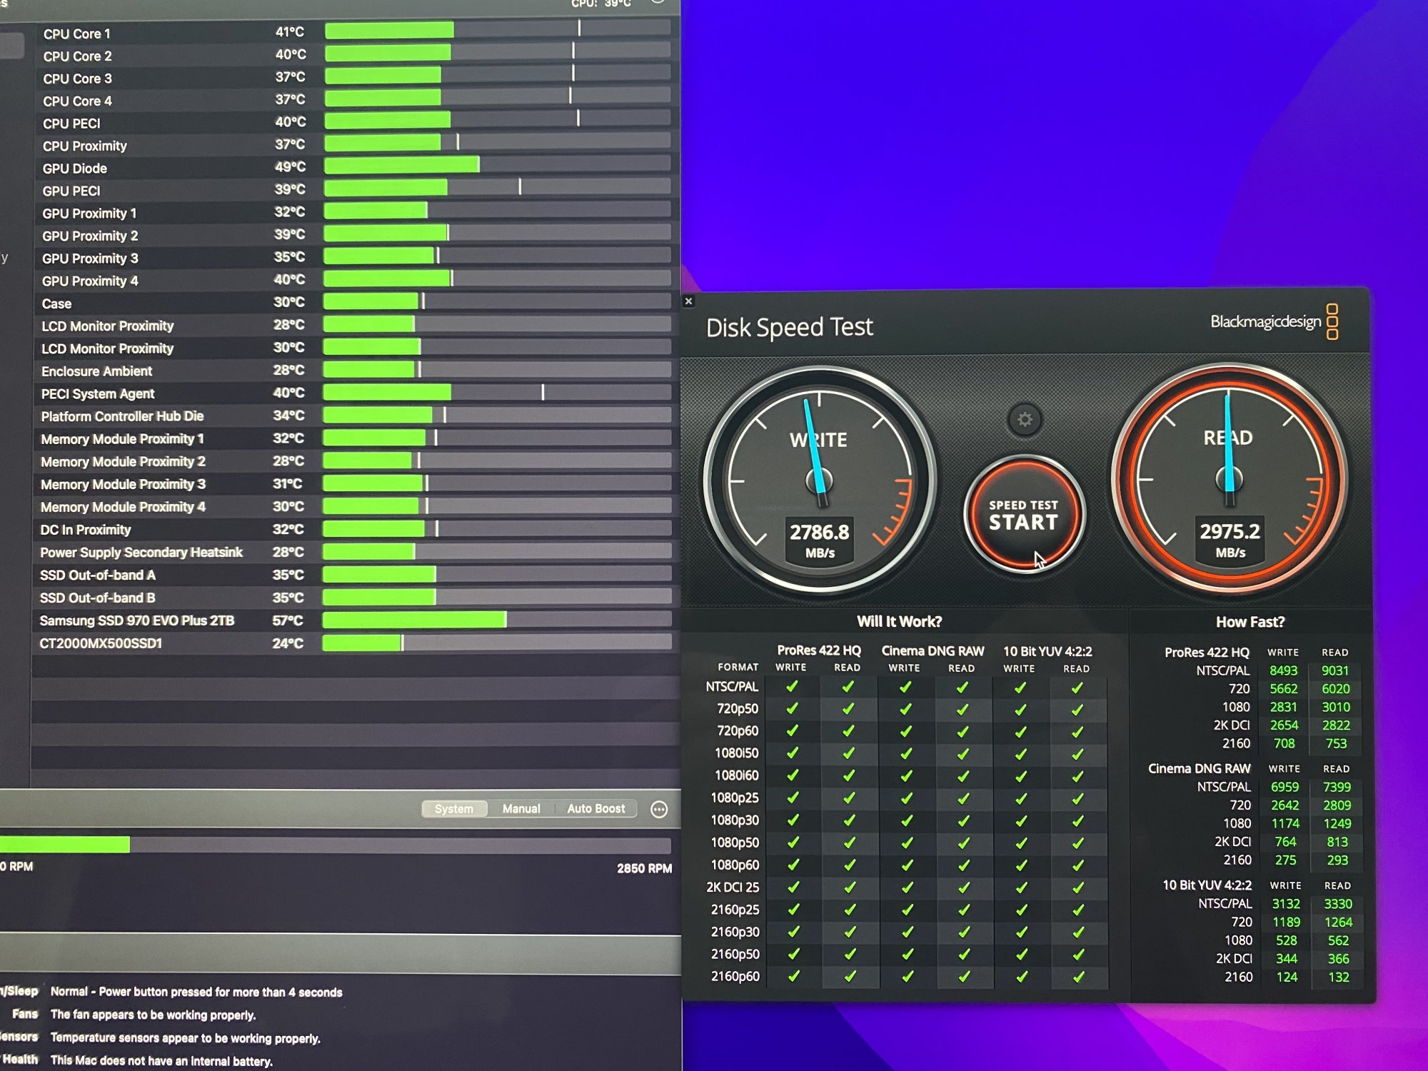Viewport: 1428px width, 1071px height.
Task: Open Disk Speed Test settings gear
Action: [1025, 420]
